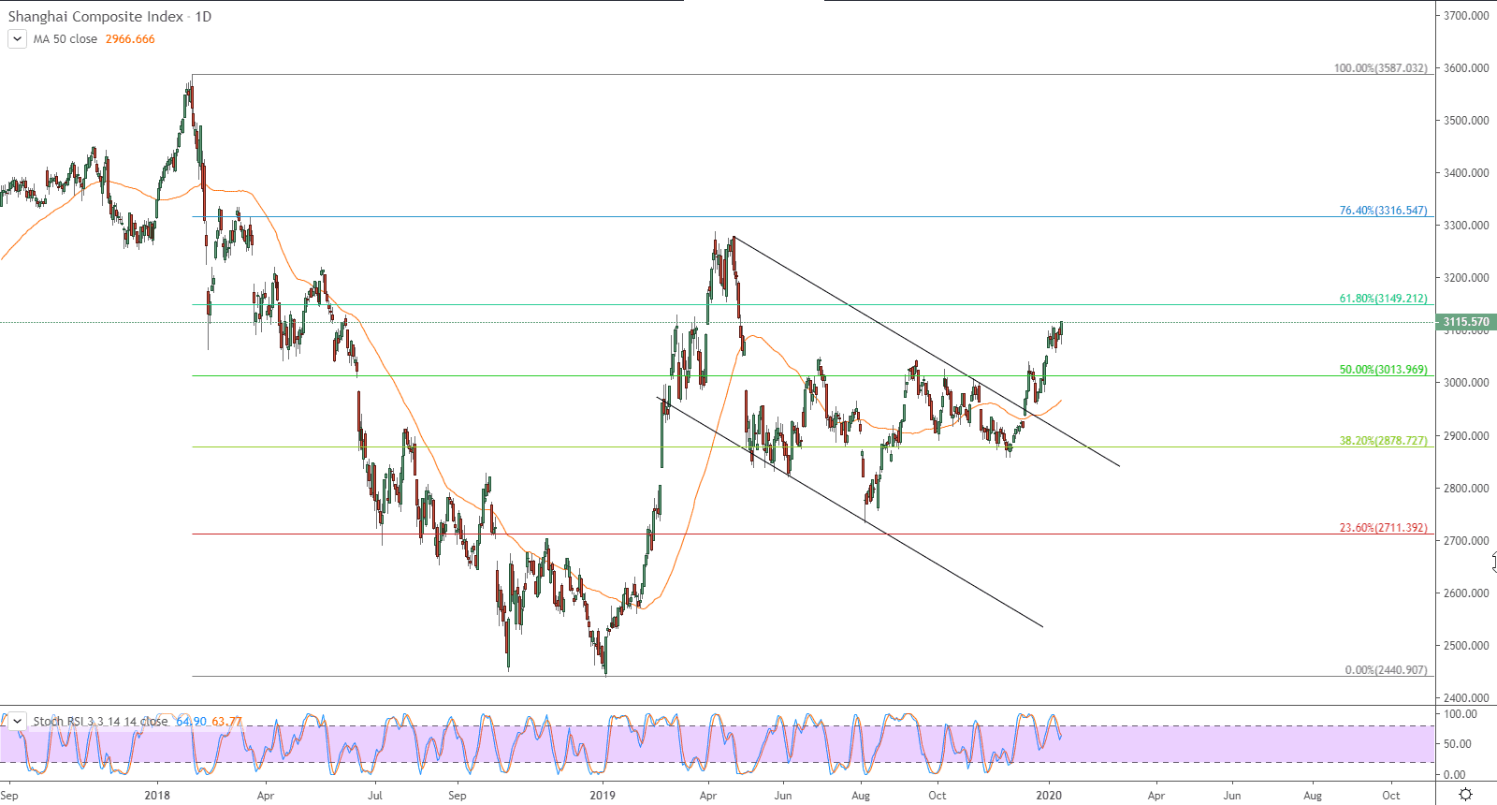The width and height of the screenshot is (1497, 805).
Task: Select the 76.40%(3316.547) Fibonacci label
Action: (1384, 211)
